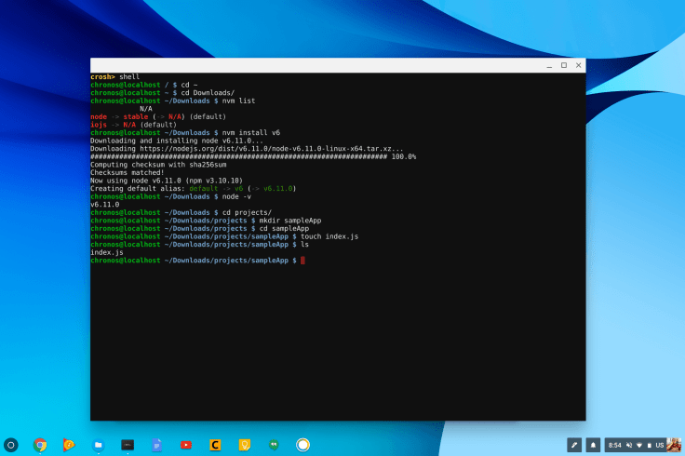This screenshot has width=685, height=456.
Task: Open Google Docs from the shelf
Action: coord(156,445)
